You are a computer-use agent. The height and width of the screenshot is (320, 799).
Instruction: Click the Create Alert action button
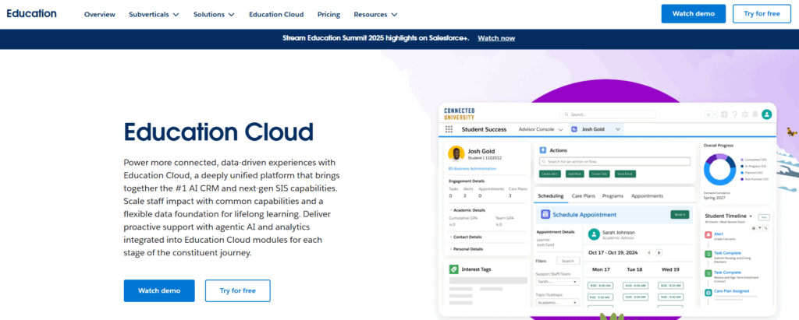tap(550, 174)
